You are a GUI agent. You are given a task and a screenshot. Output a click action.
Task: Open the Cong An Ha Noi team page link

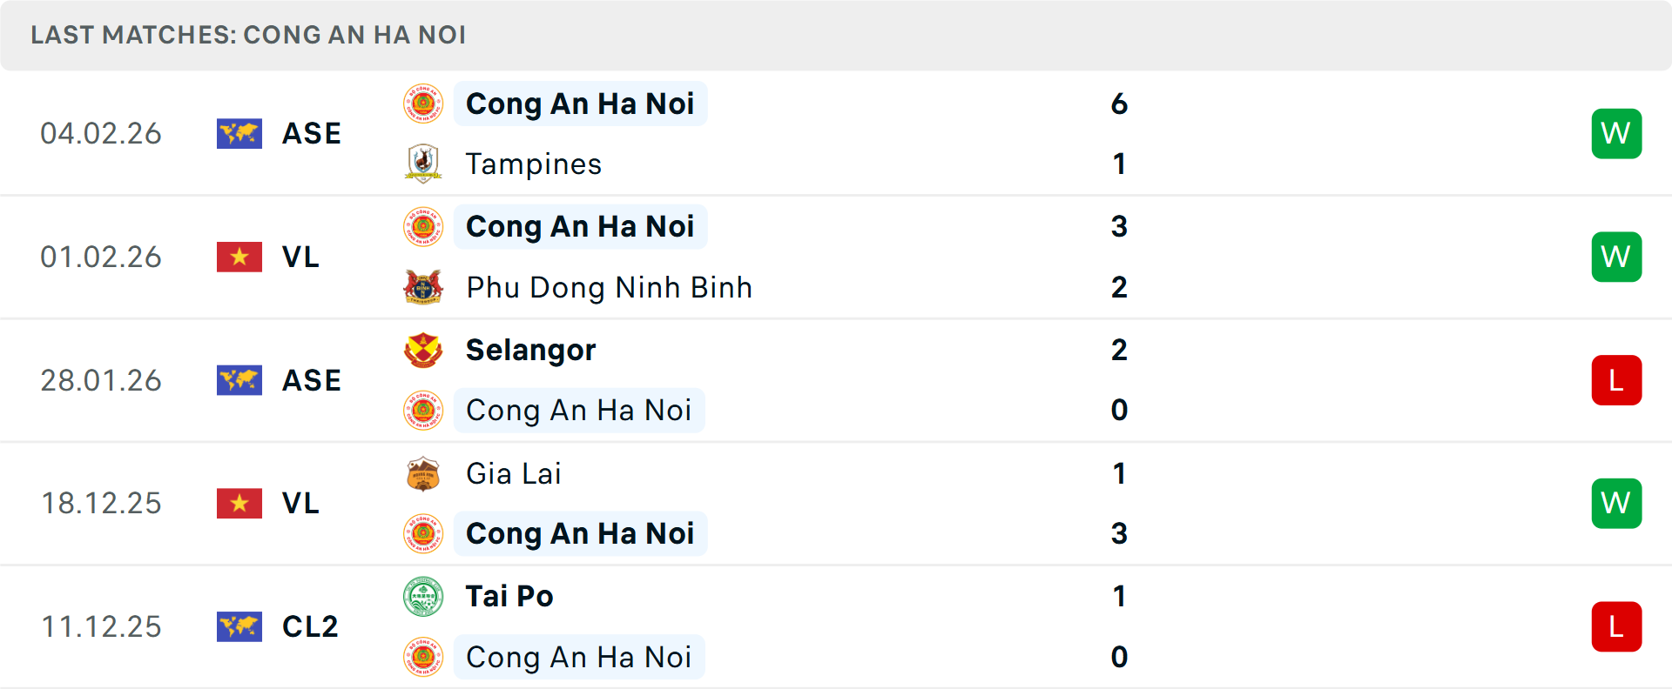(x=580, y=104)
